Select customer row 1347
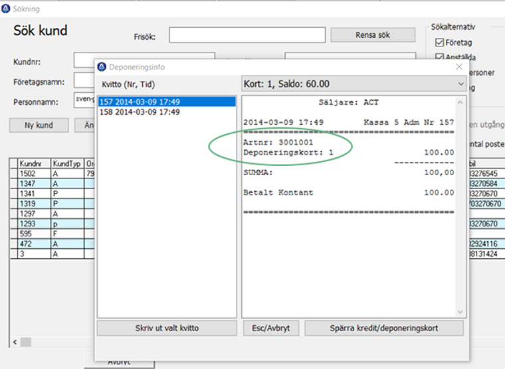The height and width of the screenshot is (369, 505). [52, 184]
